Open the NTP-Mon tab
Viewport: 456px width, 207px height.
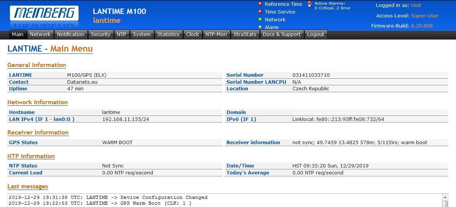[x=216, y=34]
